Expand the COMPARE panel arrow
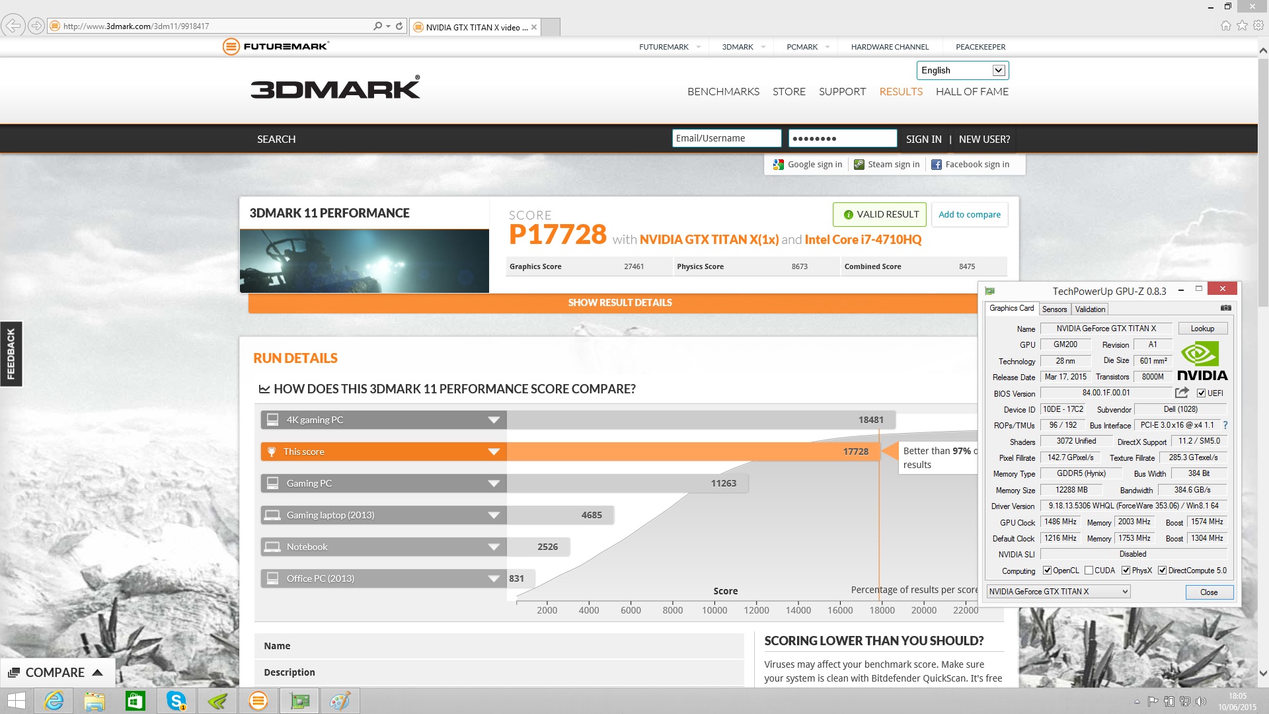This screenshot has height=714, width=1269. [98, 672]
